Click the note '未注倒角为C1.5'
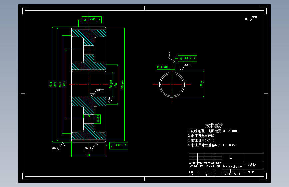Screen dimensions: 289x187 point(201,140)
